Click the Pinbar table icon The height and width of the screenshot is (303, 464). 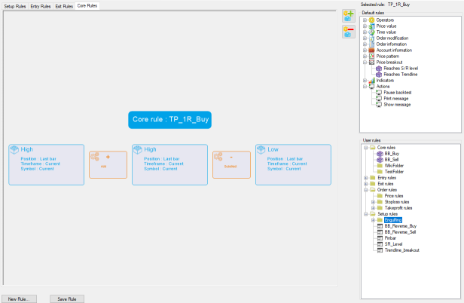coord(380,238)
